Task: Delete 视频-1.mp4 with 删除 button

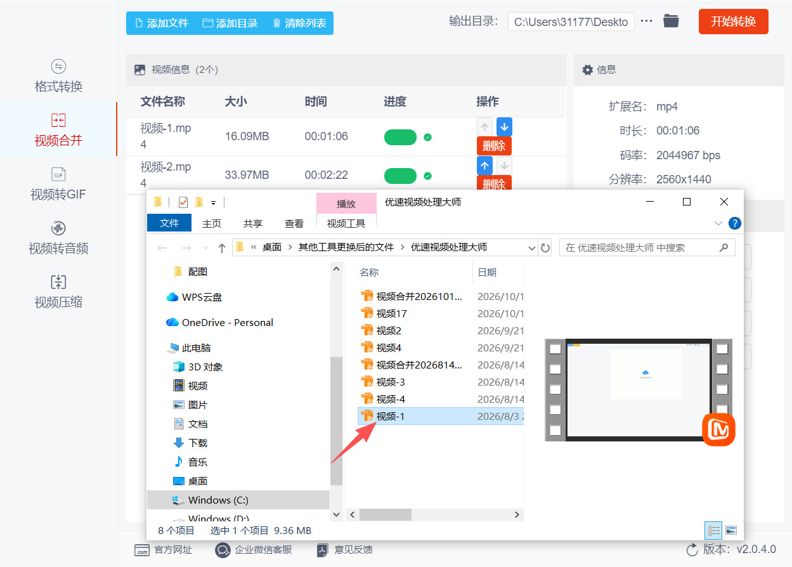Action: tap(494, 146)
